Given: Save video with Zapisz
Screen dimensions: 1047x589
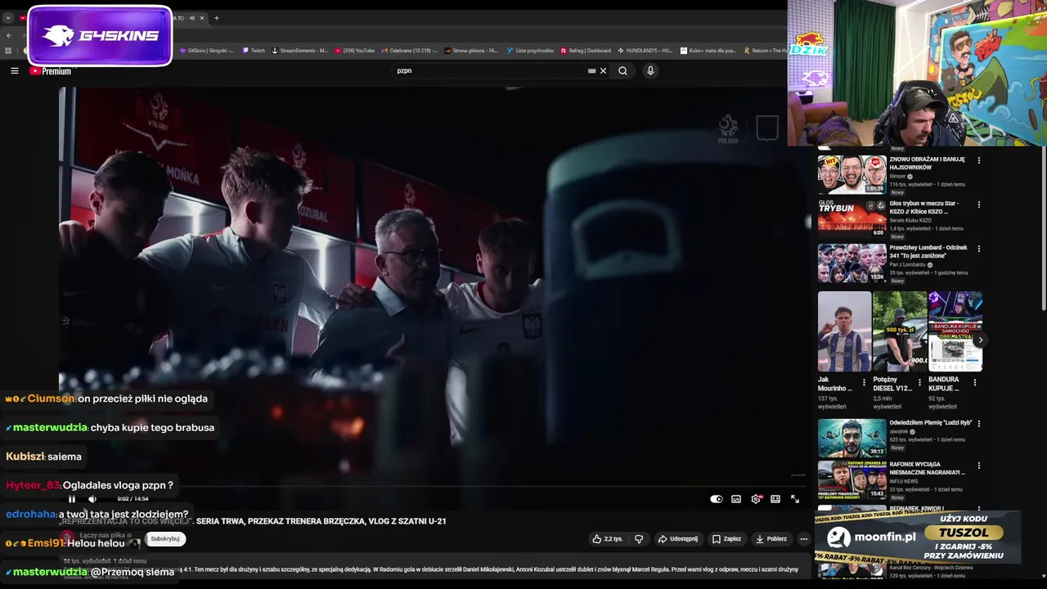Looking at the screenshot, I should 726,539.
